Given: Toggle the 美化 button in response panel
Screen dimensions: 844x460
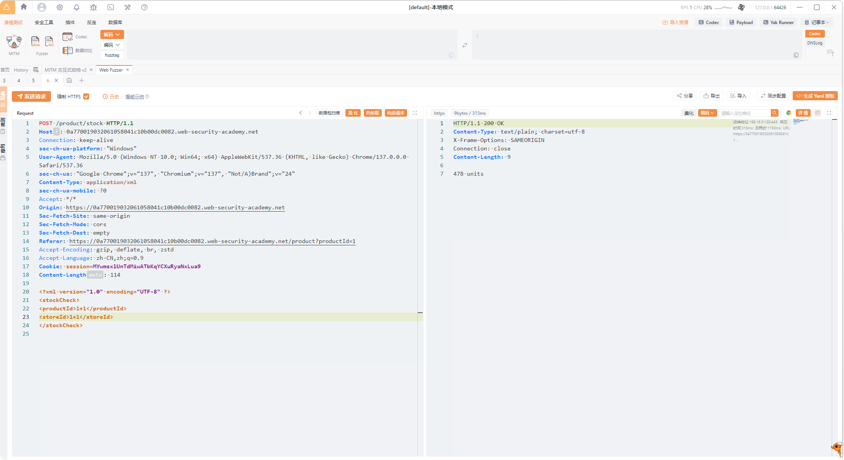Looking at the screenshot, I should point(689,113).
